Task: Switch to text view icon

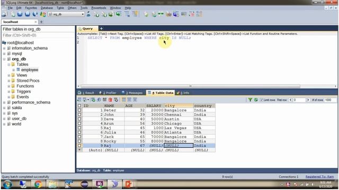Action: (135, 100)
